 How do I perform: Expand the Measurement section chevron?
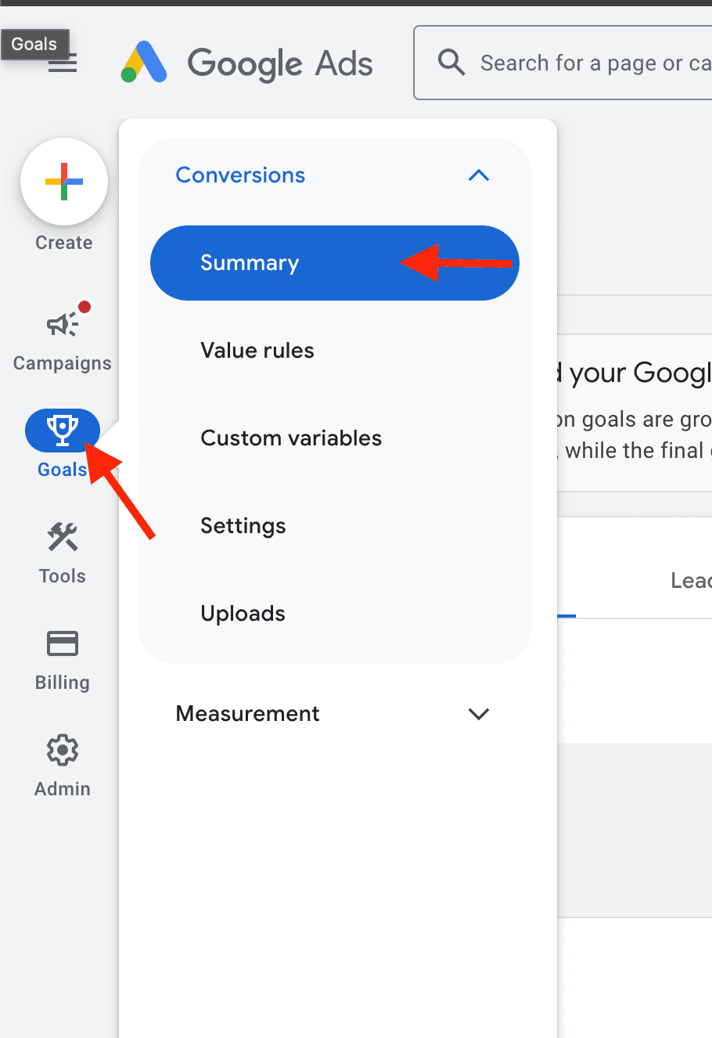pyautogui.click(x=478, y=714)
